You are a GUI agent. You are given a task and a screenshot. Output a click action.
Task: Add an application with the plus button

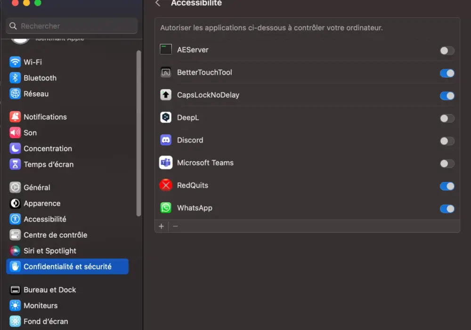click(x=161, y=226)
